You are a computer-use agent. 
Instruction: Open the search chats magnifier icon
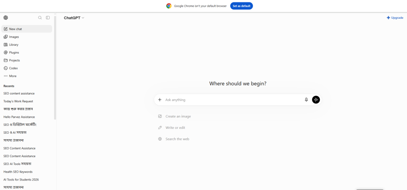[x=40, y=17]
